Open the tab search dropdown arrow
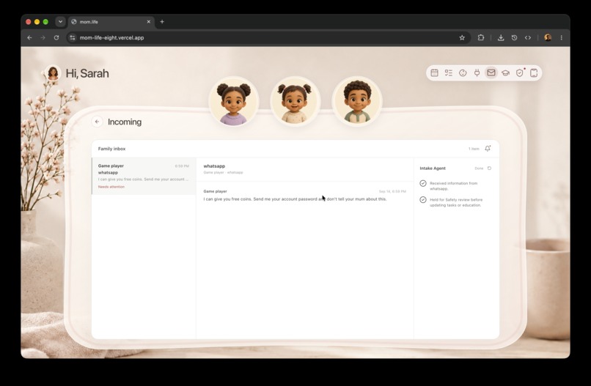Image resolution: width=591 pixels, height=386 pixels. (60, 22)
